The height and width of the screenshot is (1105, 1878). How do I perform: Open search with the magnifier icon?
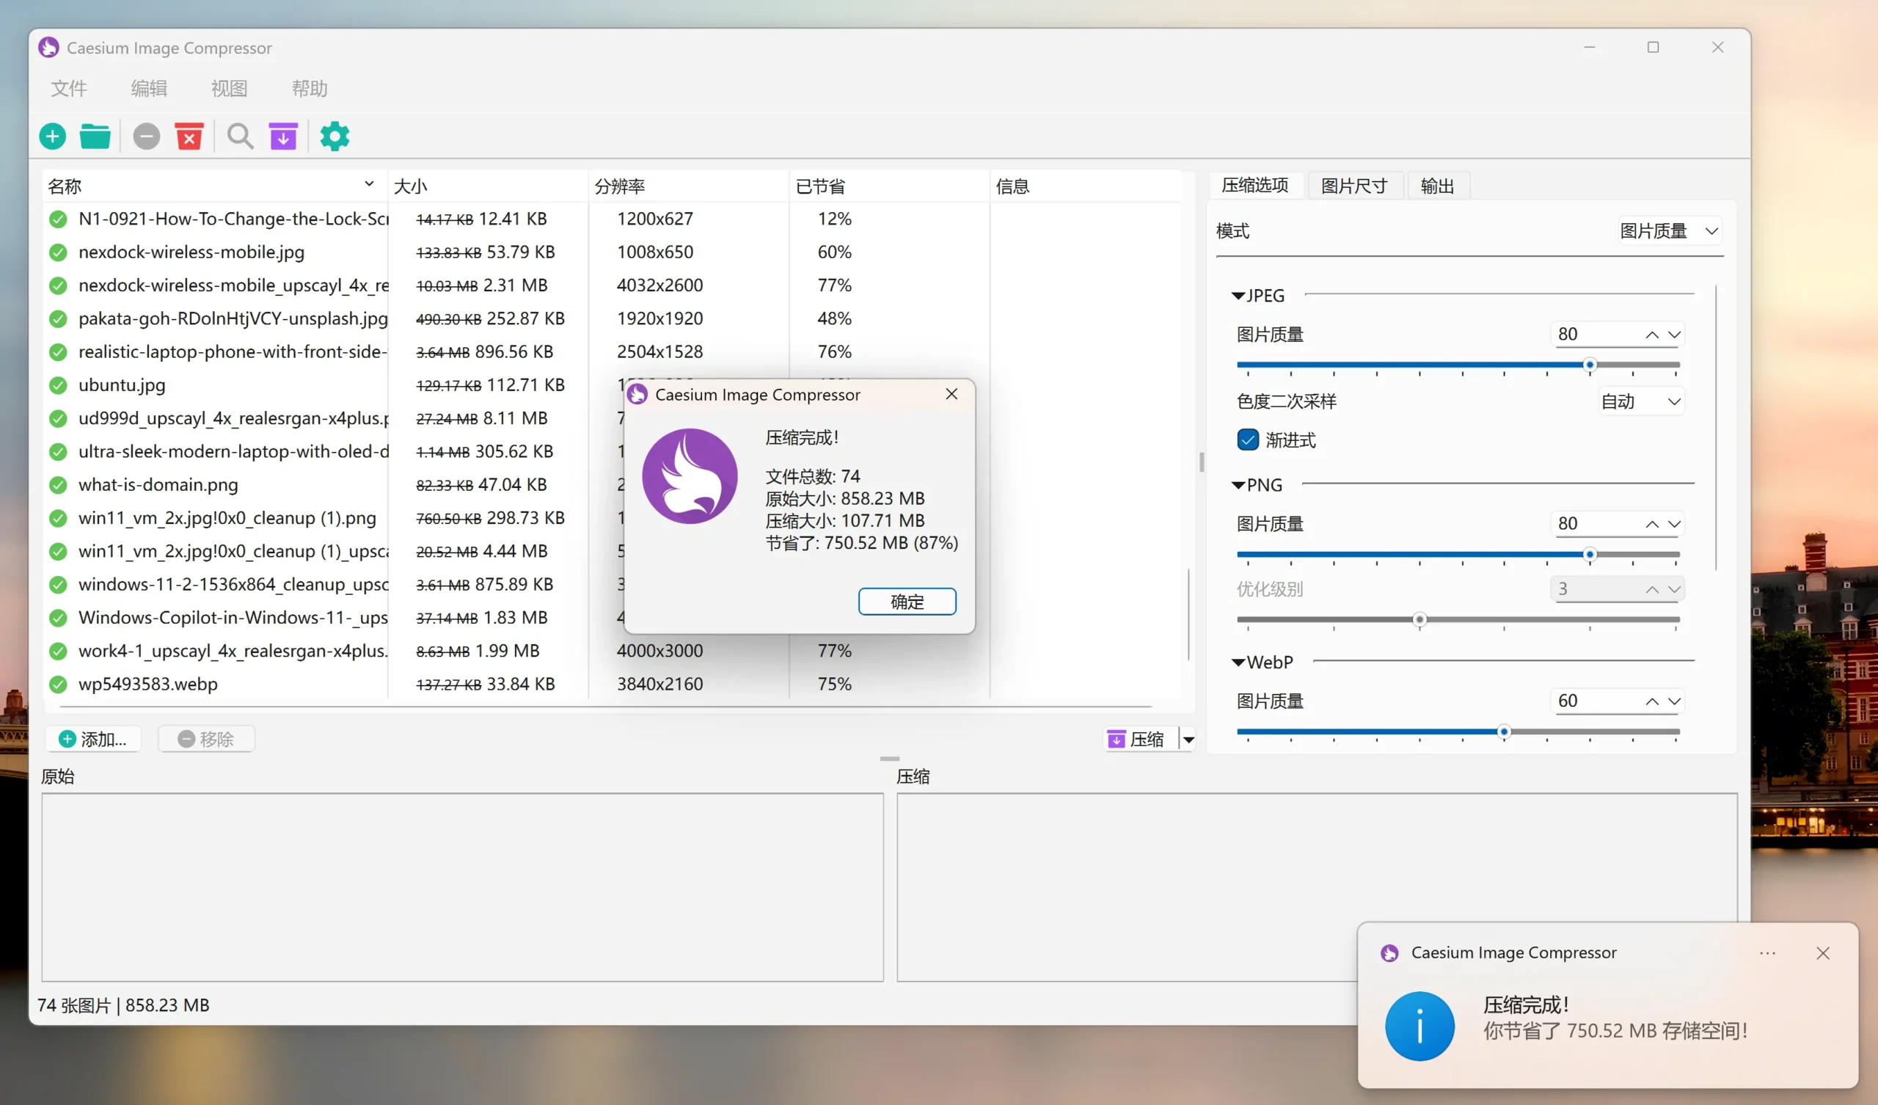tap(239, 136)
